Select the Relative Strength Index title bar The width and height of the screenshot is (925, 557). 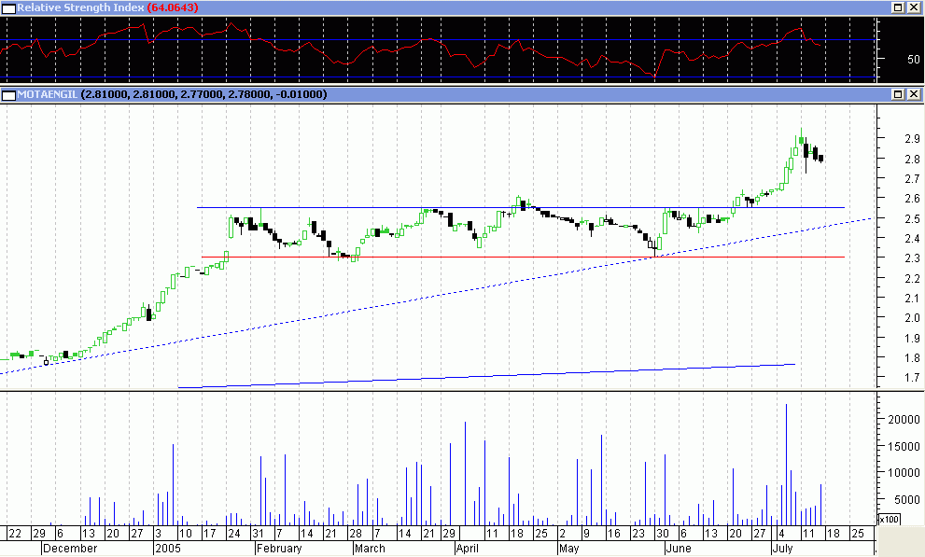467,7
